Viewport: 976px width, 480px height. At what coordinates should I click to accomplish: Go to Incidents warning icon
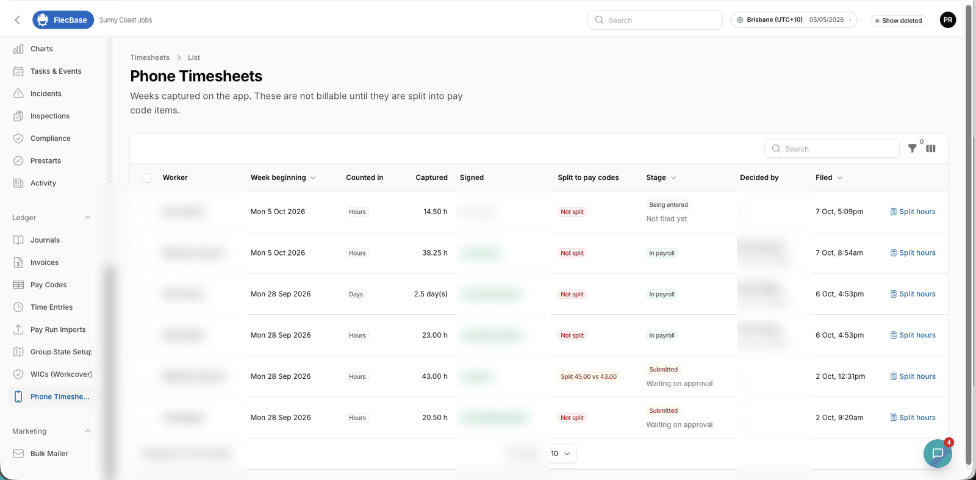coord(18,93)
